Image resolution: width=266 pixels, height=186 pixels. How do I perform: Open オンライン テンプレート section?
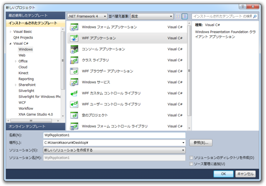(x=35, y=126)
